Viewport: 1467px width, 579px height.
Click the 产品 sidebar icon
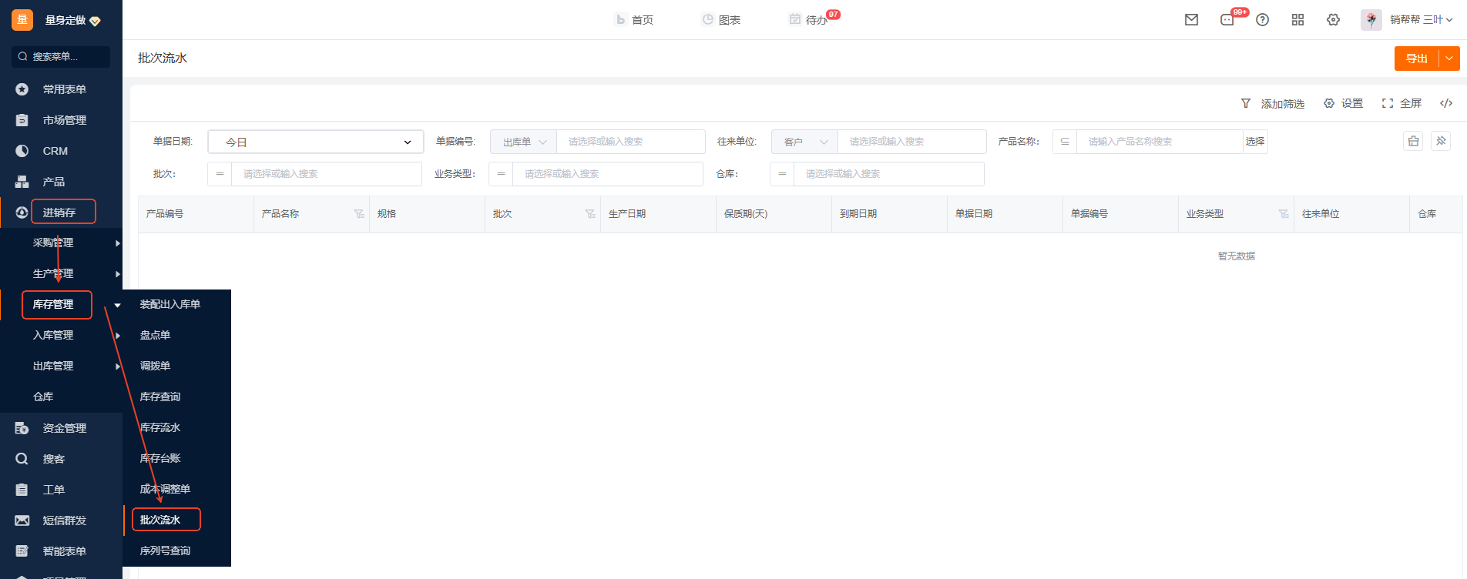click(x=22, y=182)
